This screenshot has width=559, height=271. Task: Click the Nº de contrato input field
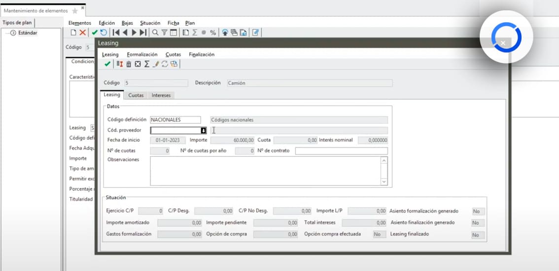pos(341,151)
